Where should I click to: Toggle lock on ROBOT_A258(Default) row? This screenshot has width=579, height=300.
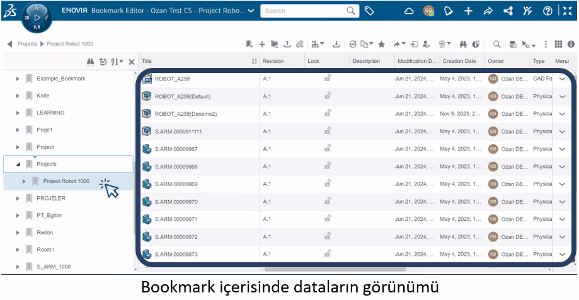point(327,96)
